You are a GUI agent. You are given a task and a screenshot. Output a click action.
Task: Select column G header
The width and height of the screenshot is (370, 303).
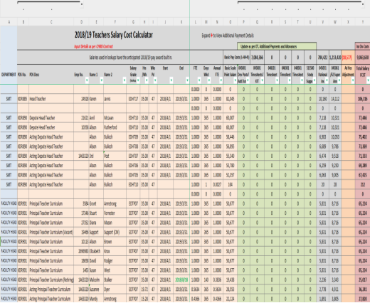[133, 22]
